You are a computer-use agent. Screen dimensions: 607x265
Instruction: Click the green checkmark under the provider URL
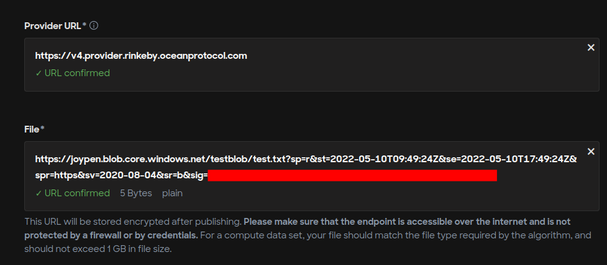39,73
